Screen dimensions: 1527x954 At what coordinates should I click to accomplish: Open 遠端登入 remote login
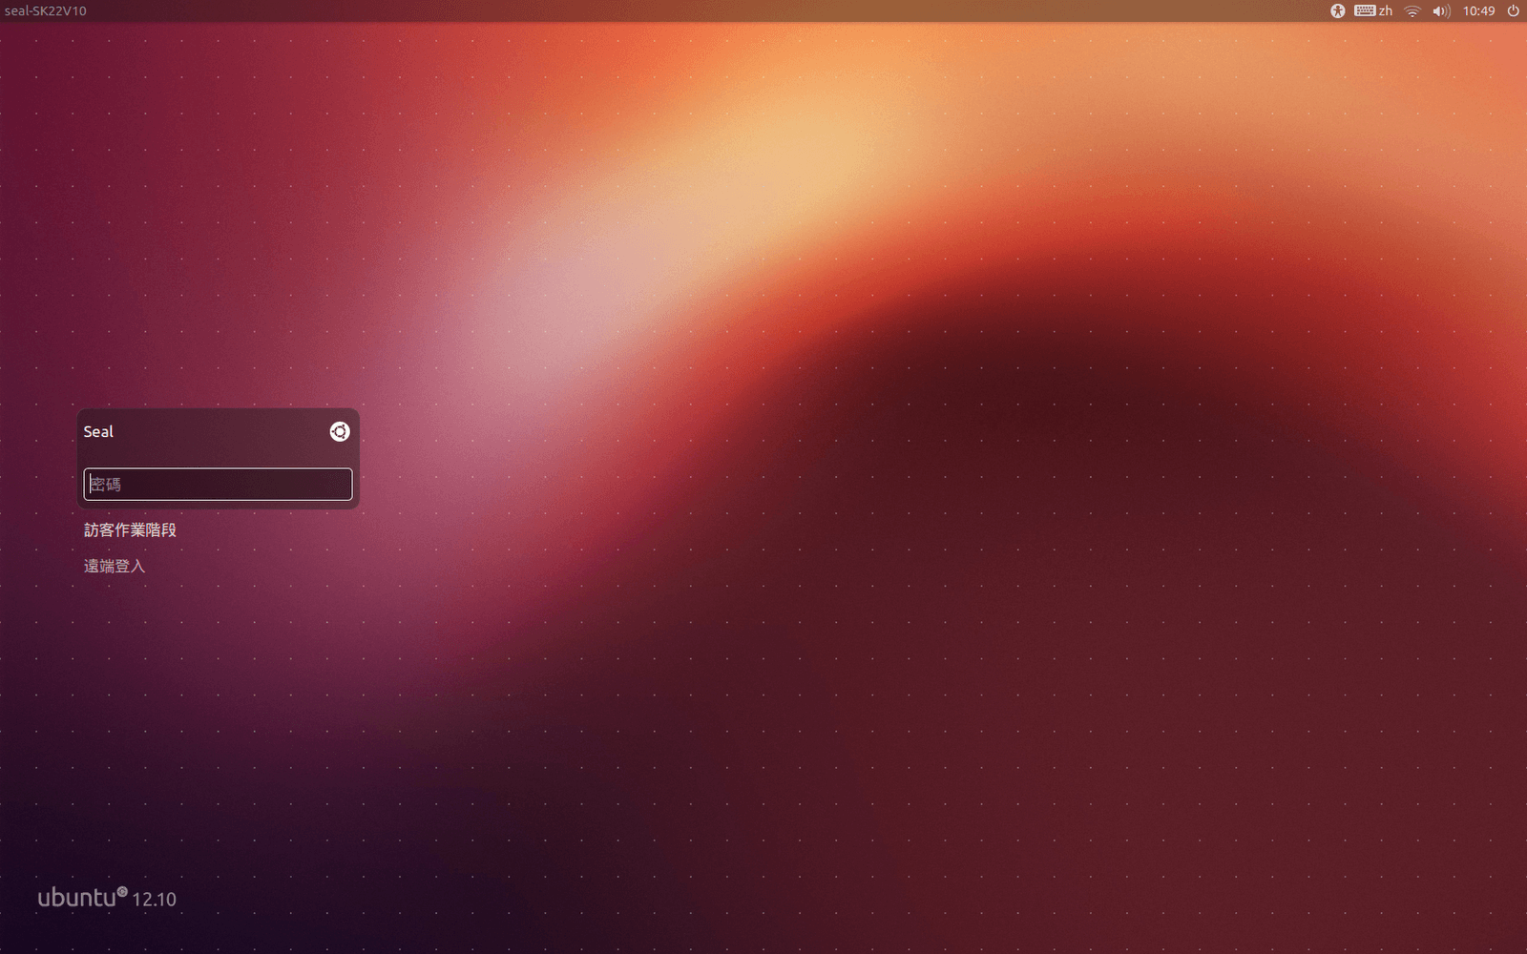point(114,565)
